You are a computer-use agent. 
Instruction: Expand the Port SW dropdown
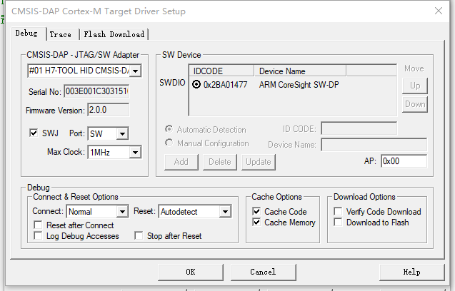[x=122, y=133]
